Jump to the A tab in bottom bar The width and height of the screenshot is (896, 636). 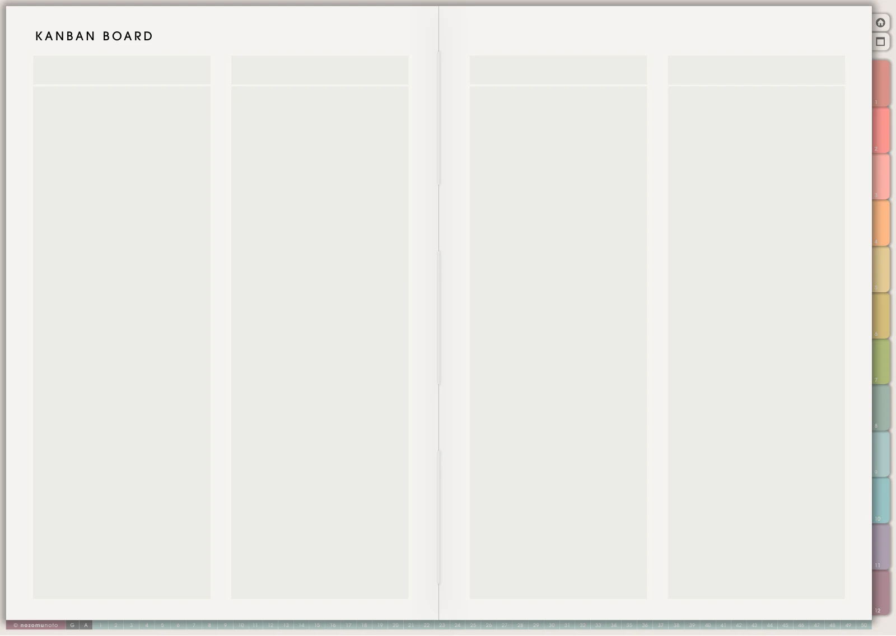[x=86, y=625]
